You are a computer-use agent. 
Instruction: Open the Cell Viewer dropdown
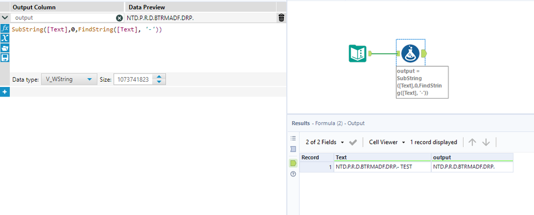pyautogui.click(x=387, y=142)
